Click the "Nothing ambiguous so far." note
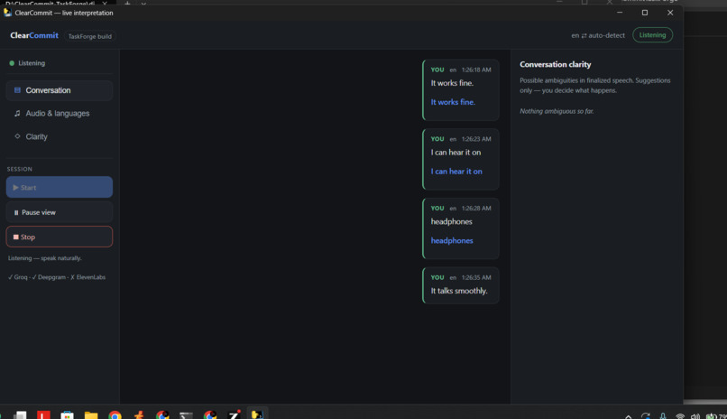The width and height of the screenshot is (727, 419). [x=557, y=111]
